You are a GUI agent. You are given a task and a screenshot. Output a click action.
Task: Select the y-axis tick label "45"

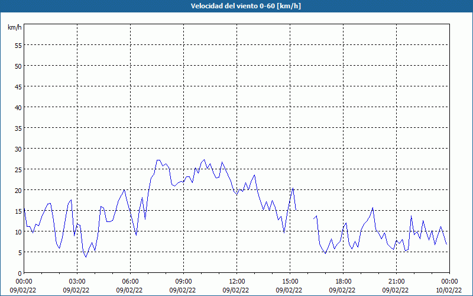click(x=18, y=86)
